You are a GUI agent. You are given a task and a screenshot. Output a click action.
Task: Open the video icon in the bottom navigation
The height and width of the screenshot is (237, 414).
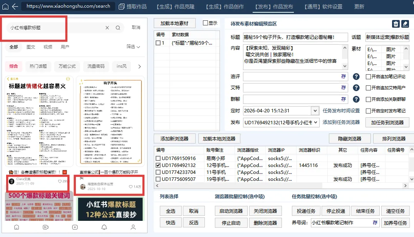click(x=46, y=228)
